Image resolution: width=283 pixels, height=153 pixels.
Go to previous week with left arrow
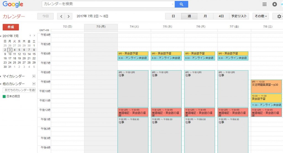[x=61, y=16]
